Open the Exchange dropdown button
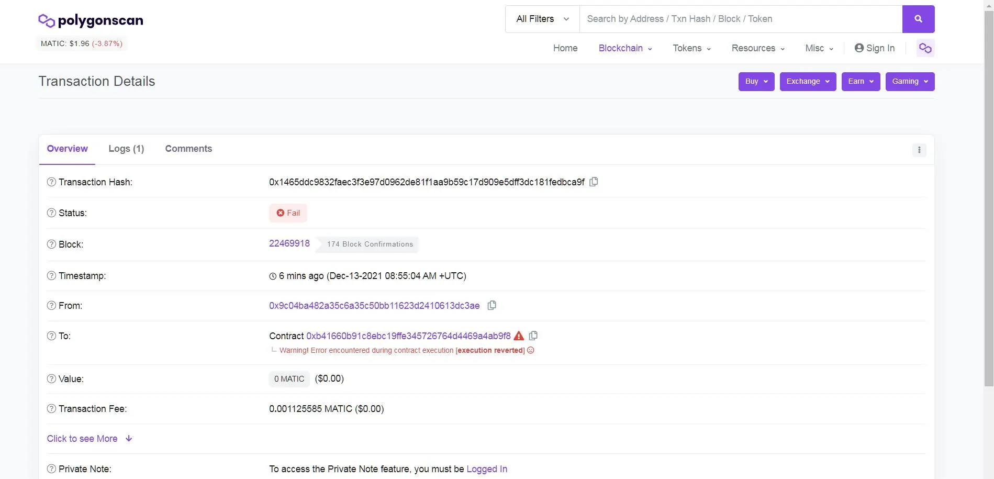The width and height of the screenshot is (994, 479). pyautogui.click(x=808, y=82)
